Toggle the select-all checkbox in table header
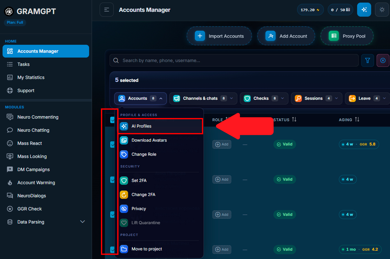Image resolution: width=390 pixels, height=259 pixels. (x=113, y=120)
